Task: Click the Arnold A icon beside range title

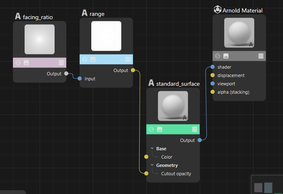Action: click(85, 13)
